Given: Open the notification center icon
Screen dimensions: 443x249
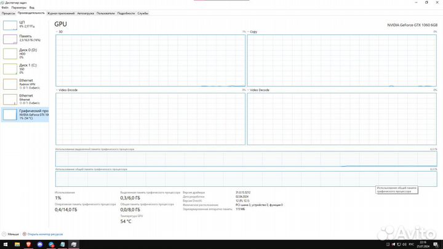Looking at the screenshot, I should (x=436, y=245).
